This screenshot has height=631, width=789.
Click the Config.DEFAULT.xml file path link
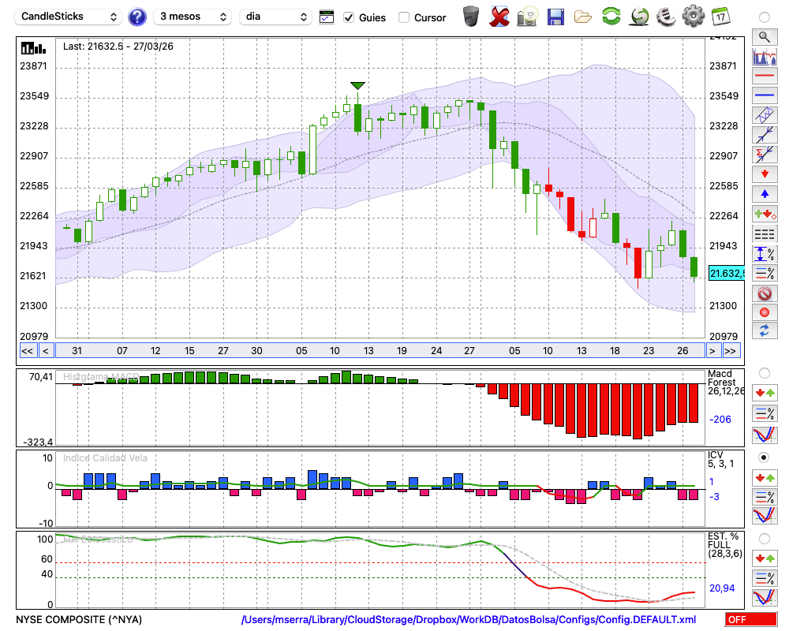pos(469,619)
